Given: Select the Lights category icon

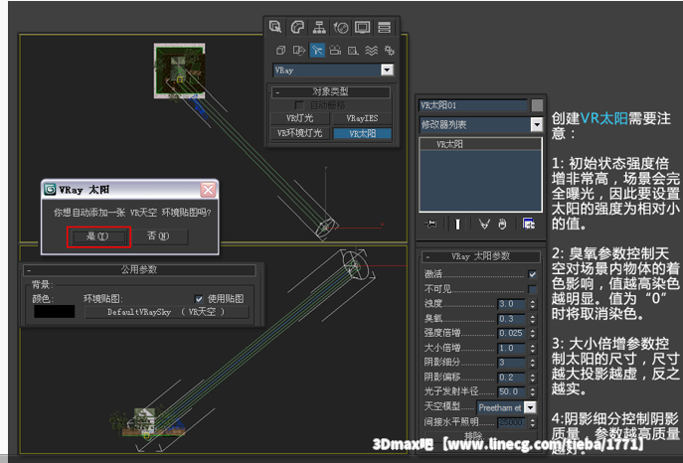Looking at the screenshot, I should (x=317, y=51).
